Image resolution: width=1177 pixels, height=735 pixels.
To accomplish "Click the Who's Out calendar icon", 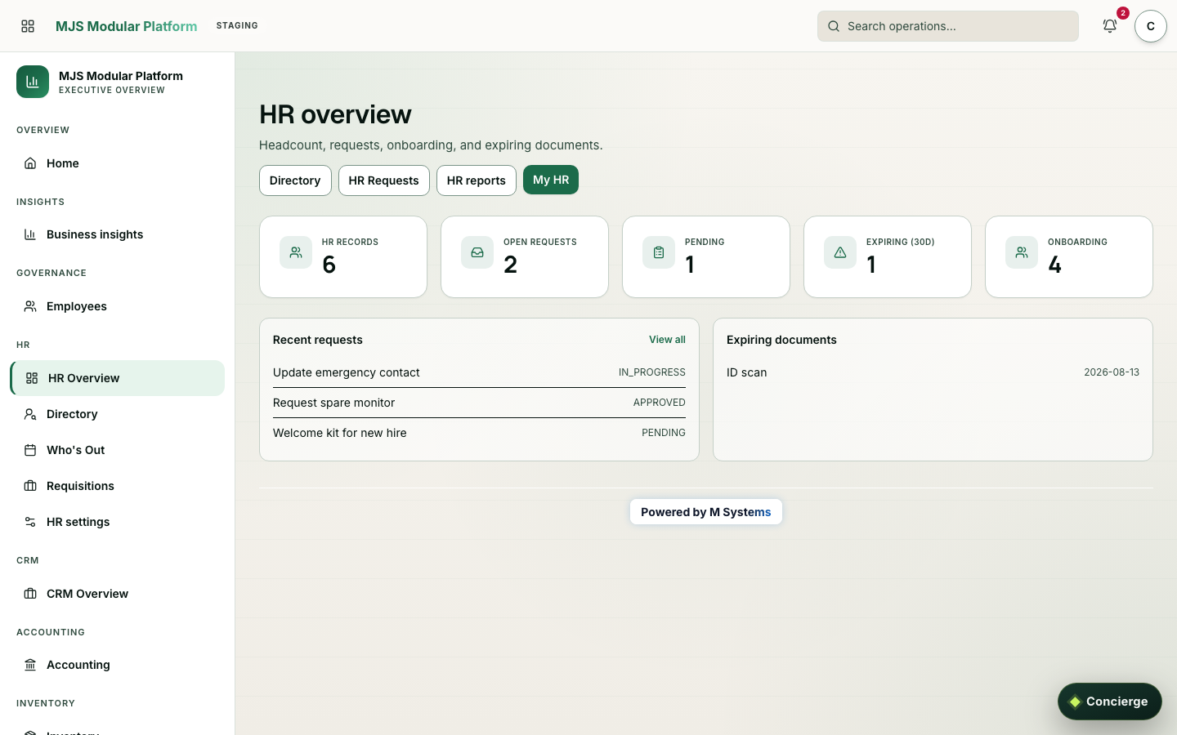I will coord(30,450).
